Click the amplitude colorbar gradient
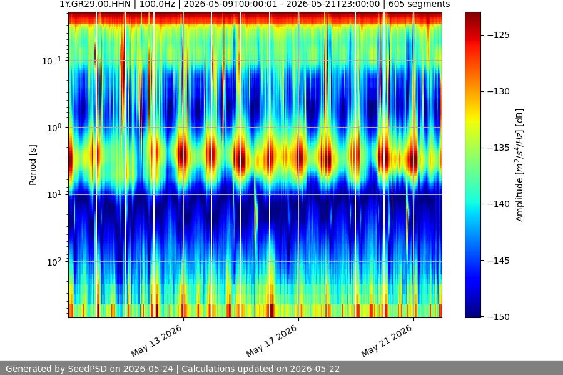The width and height of the screenshot is (563, 375). [x=473, y=165]
